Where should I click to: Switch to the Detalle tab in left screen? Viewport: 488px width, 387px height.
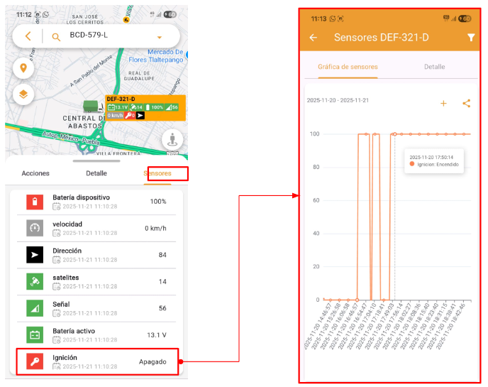96,173
